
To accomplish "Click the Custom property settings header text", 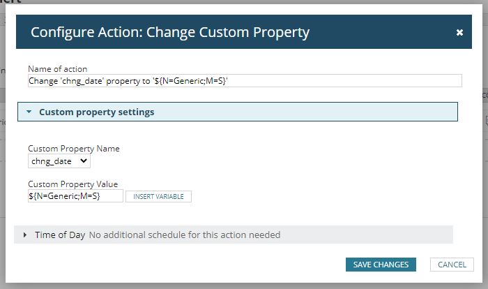I will point(96,112).
